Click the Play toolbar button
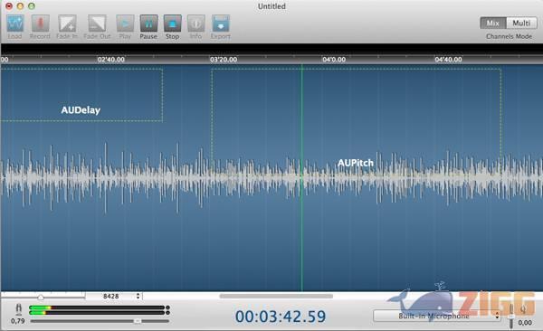543x331 pixels. [125, 24]
